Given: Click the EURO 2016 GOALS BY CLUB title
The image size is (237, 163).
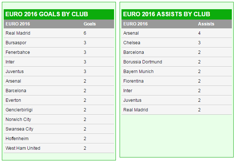Looking at the screenshot, I should pyautogui.click(x=47, y=14).
